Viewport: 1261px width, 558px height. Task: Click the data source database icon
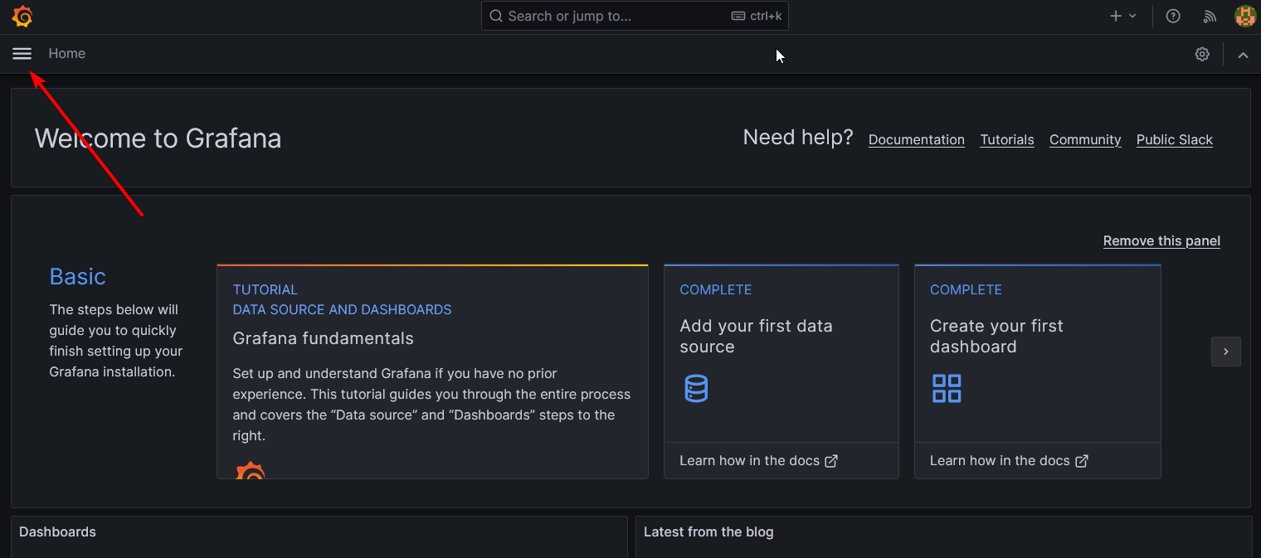coord(696,388)
